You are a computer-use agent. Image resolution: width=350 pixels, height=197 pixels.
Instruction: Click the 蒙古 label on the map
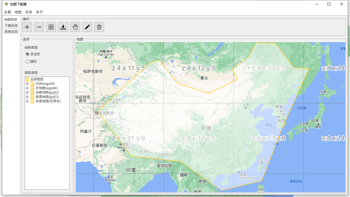(204, 78)
